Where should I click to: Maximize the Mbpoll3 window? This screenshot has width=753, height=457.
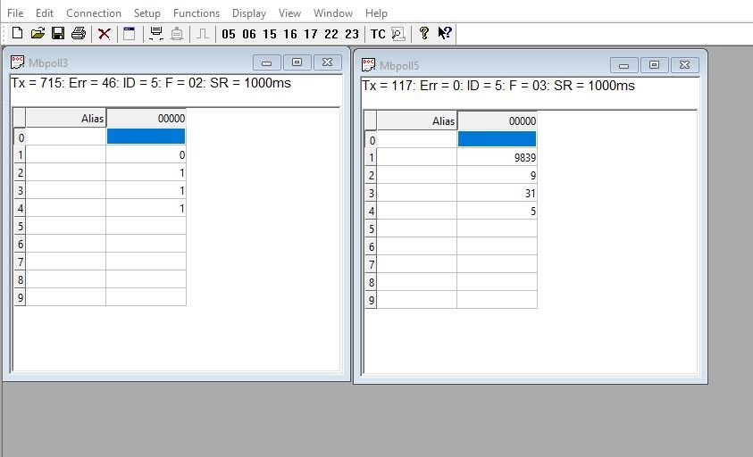click(x=297, y=62)
